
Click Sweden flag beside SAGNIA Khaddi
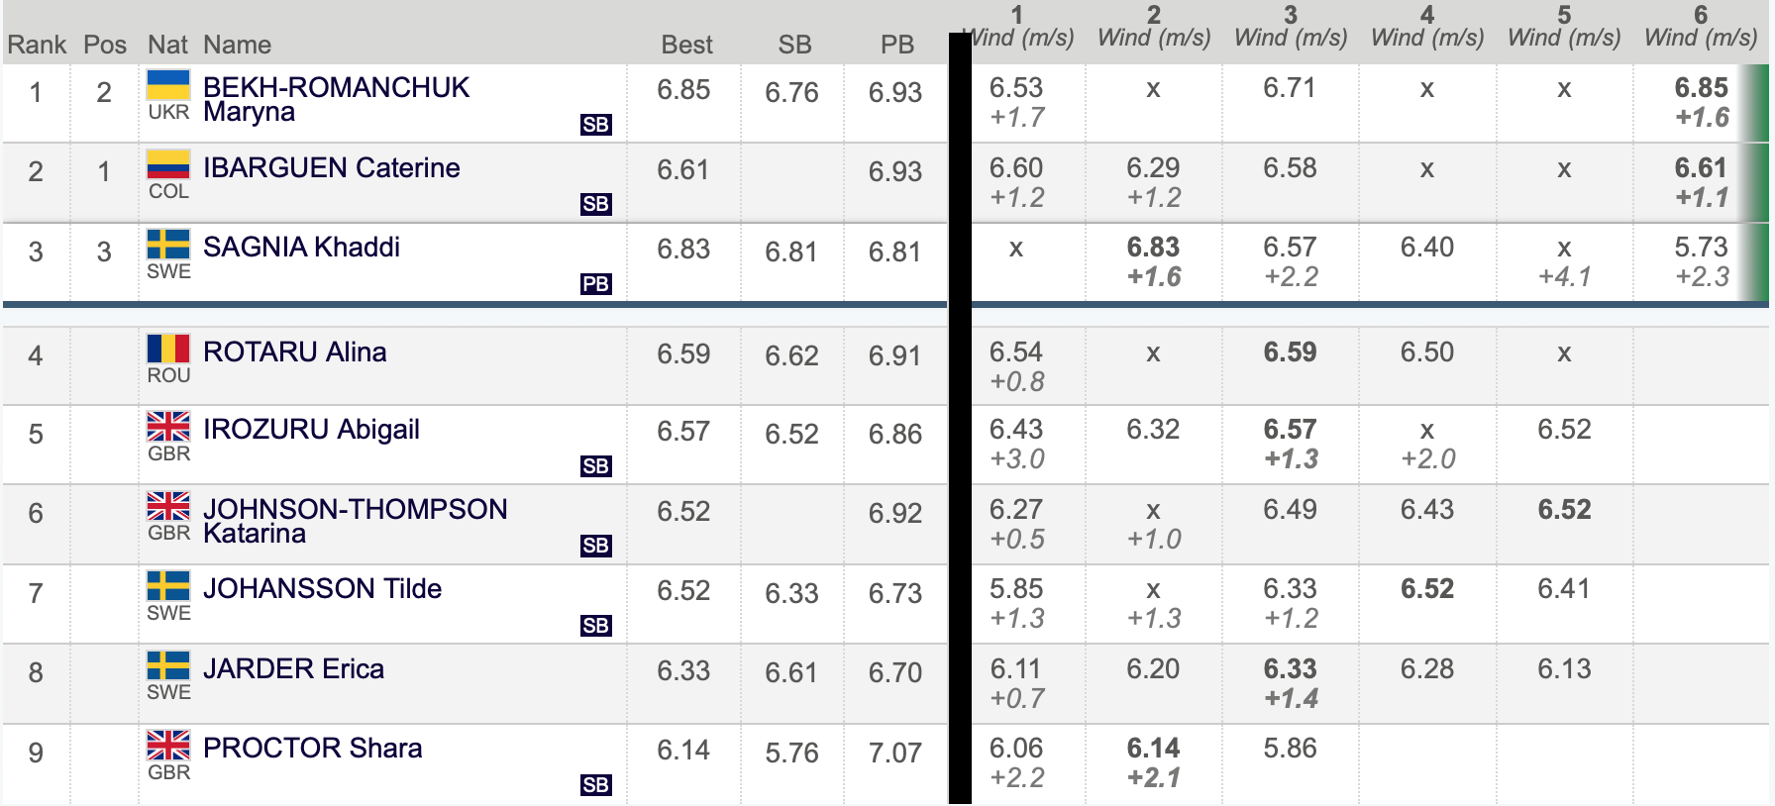168,245
